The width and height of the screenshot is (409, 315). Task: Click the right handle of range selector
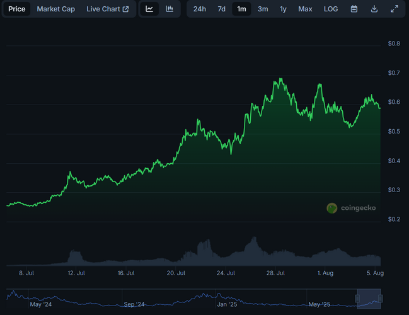coord(381,297)
